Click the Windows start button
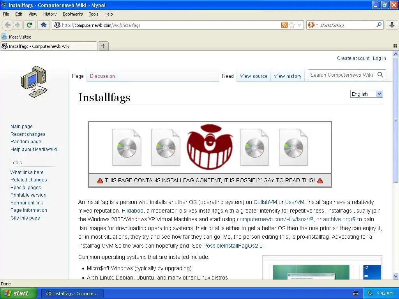This screenshot has width=399, height=299. point(18,294)
